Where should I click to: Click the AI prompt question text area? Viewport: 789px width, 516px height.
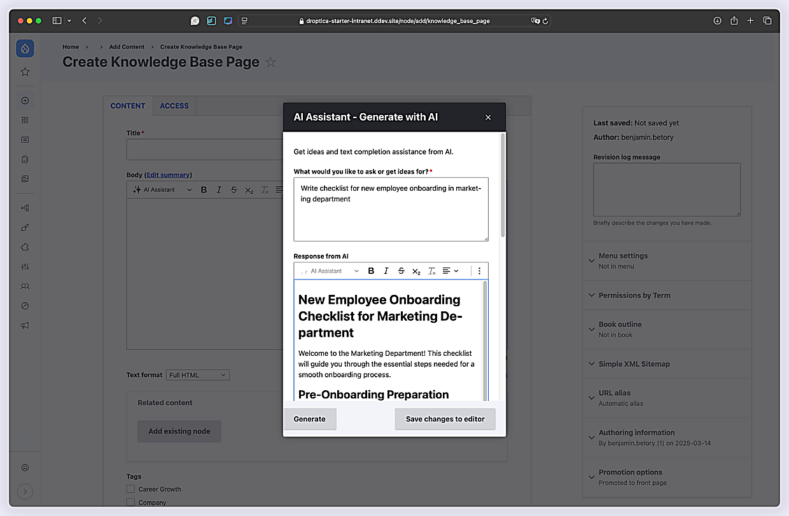click(391, 209)
